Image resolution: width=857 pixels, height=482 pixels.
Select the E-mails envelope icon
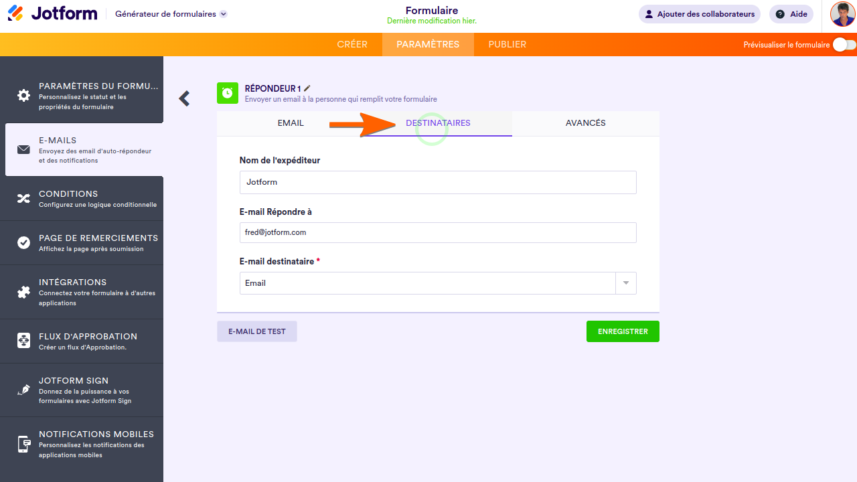tap(23, 149)
